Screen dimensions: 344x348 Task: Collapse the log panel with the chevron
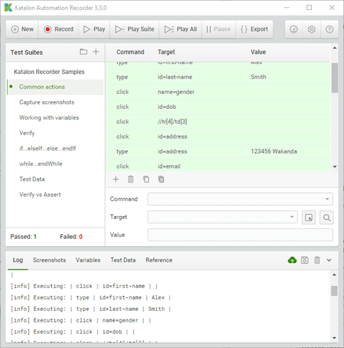pyautogui.click(x=329, y=260)
